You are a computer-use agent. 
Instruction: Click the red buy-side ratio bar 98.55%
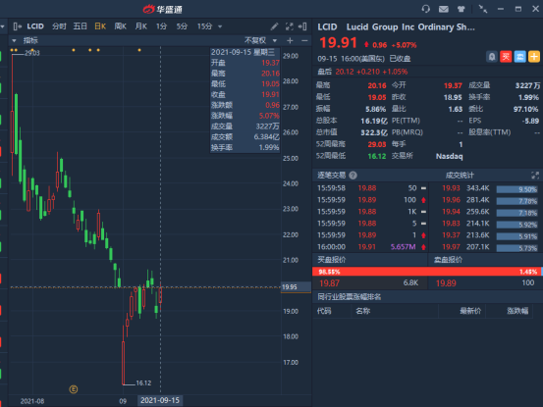[x=426, y=272]
